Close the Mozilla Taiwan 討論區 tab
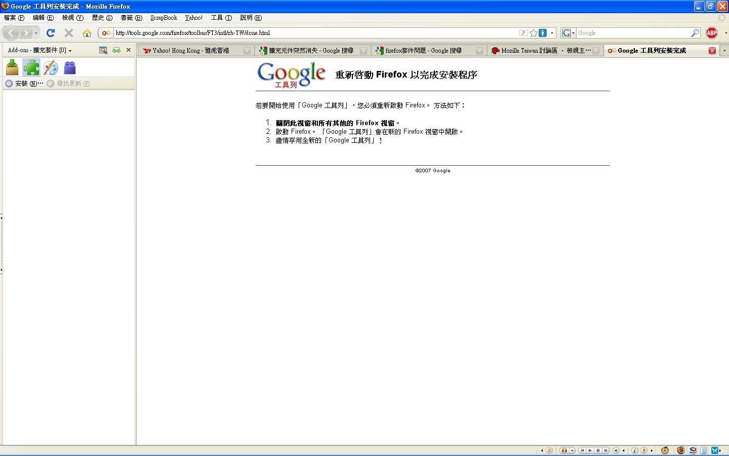729x456 pixels. point(596,51)
